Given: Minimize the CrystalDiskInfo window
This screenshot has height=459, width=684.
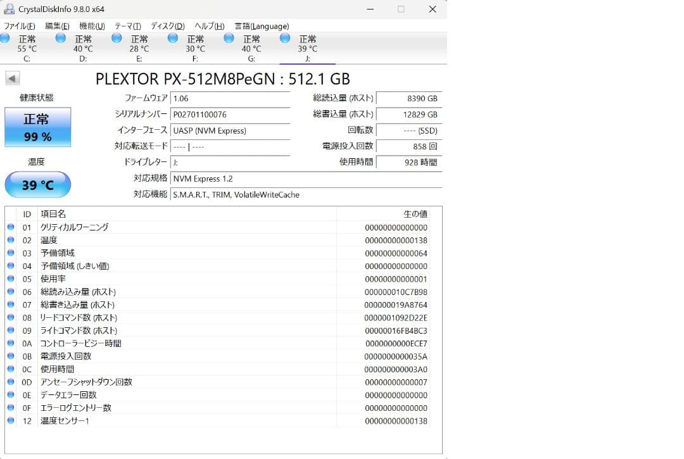Looking at the screenshot, I should 370,9.
